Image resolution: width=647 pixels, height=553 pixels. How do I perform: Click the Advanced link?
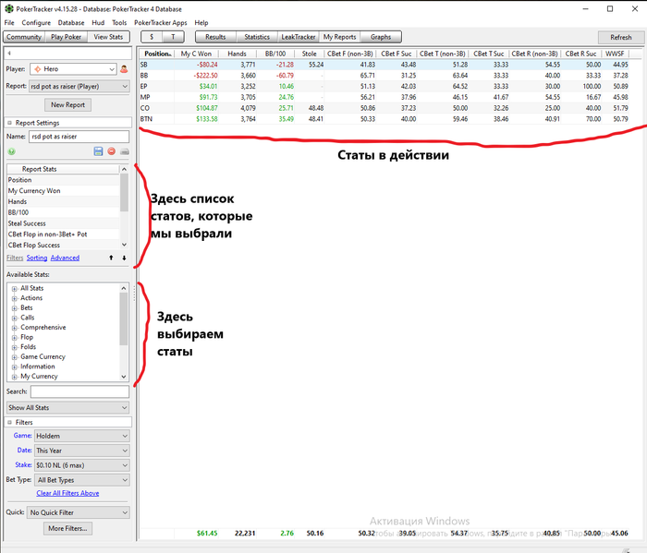pyautogui.click(x=65, y=258)
